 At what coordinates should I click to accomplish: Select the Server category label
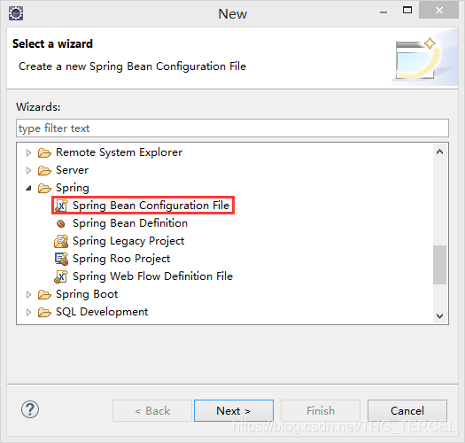point(72,170)
